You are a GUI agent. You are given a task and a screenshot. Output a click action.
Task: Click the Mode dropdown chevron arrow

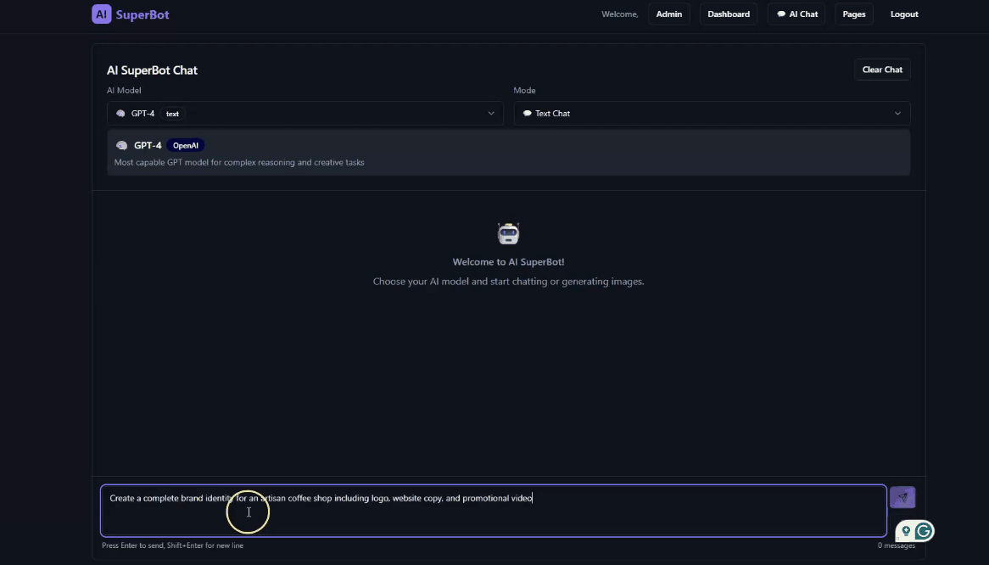coord(897,114)
